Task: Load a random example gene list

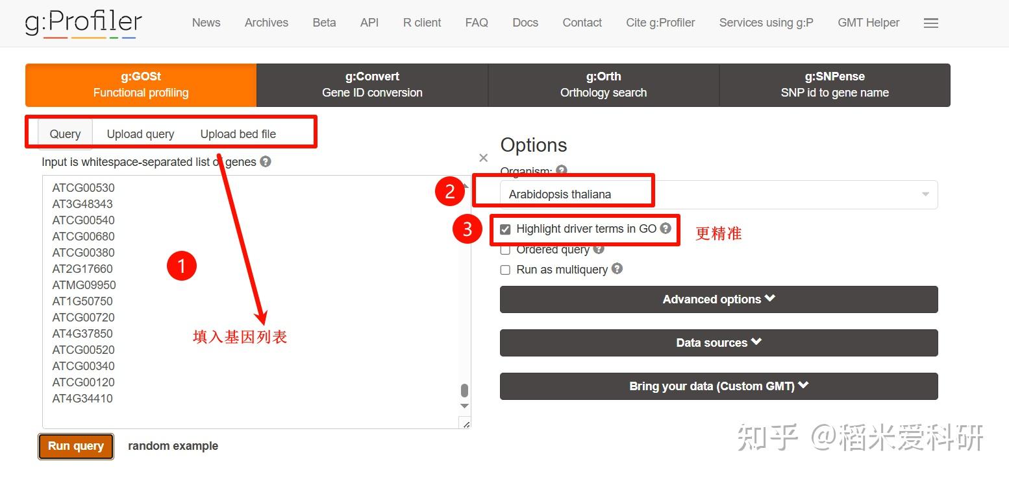Action: (173, 446)
